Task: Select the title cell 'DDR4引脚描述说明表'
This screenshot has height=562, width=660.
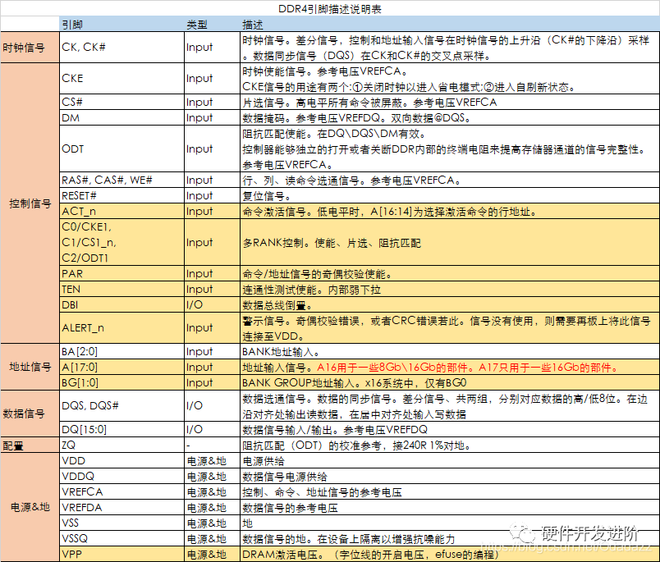Action: pyautogui.click(x=330, y=9)
